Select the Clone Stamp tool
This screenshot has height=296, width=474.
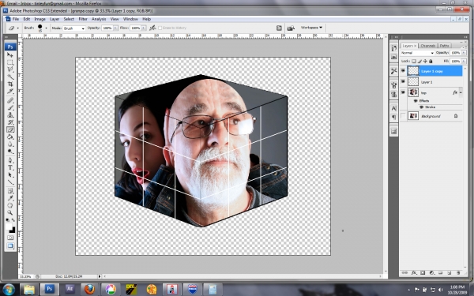pyautogui.click(x=10, y=114)
